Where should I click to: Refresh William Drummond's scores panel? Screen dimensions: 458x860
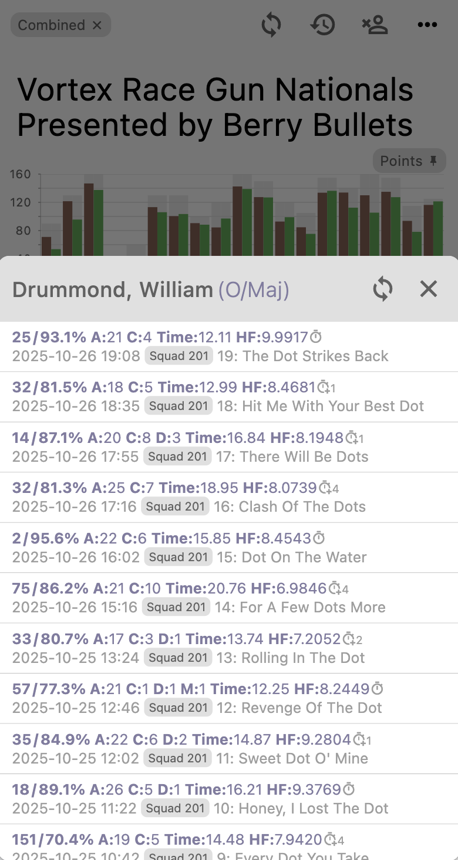[x=383, y=289]
